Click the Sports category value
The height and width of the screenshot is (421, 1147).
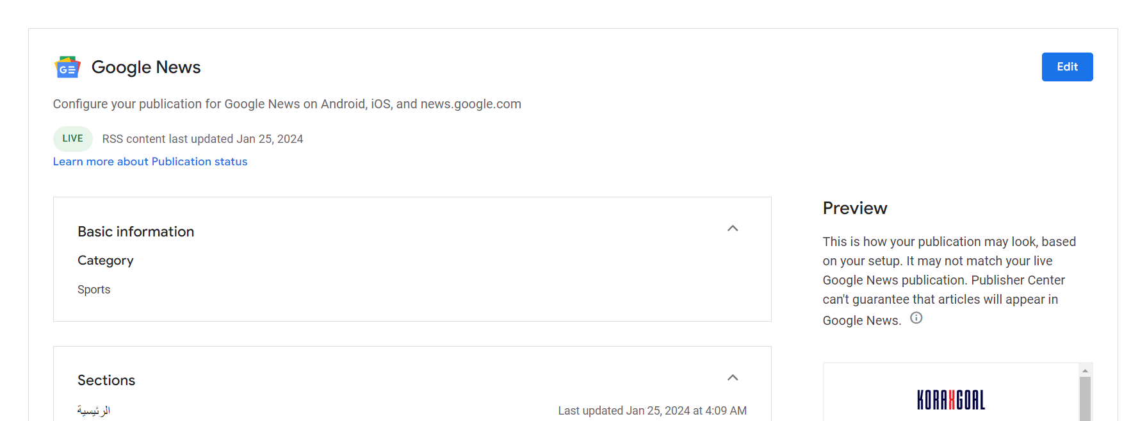[x=94, y=290]
